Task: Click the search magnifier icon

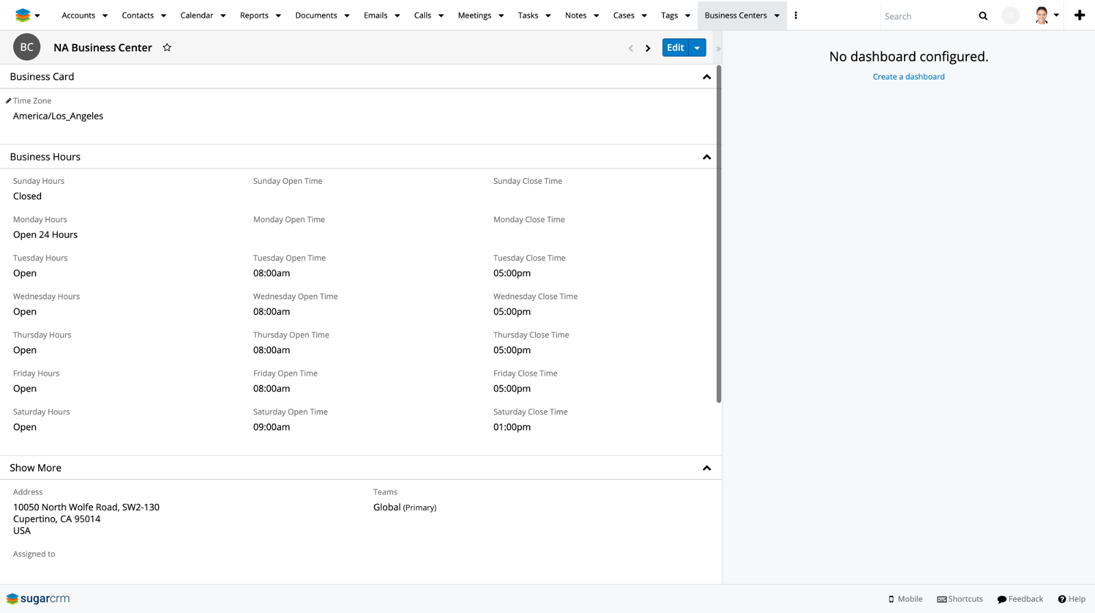Action: coord(983,16)
